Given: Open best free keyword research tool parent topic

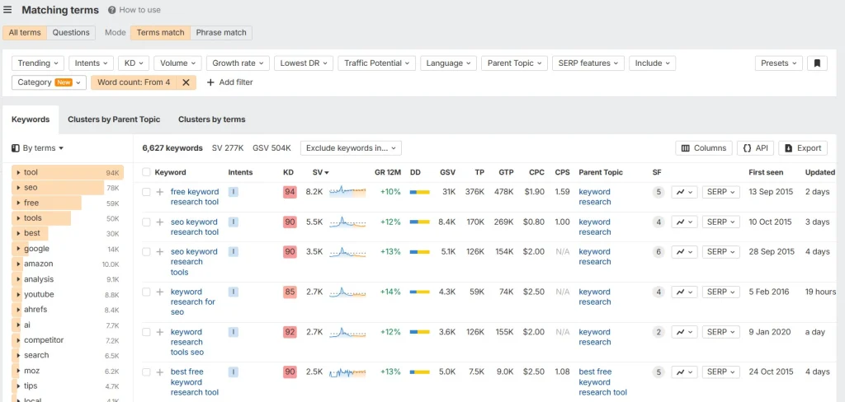Looking at the screenshot, I should (x=602, y=382).
